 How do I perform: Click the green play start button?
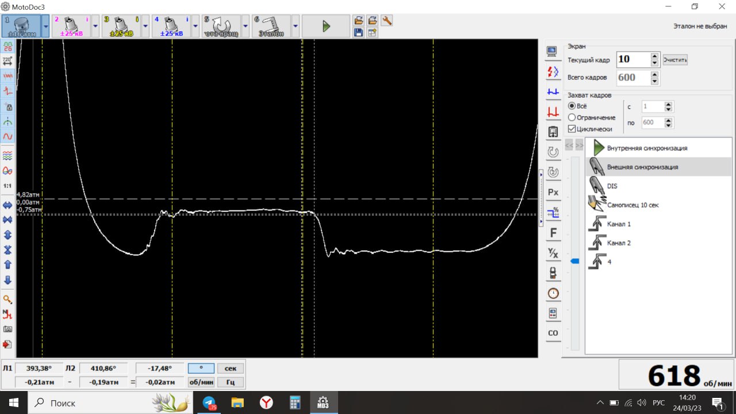(325, 26)
